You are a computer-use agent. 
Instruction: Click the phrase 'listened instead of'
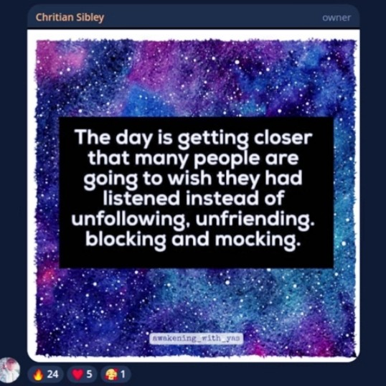point(194,199)
